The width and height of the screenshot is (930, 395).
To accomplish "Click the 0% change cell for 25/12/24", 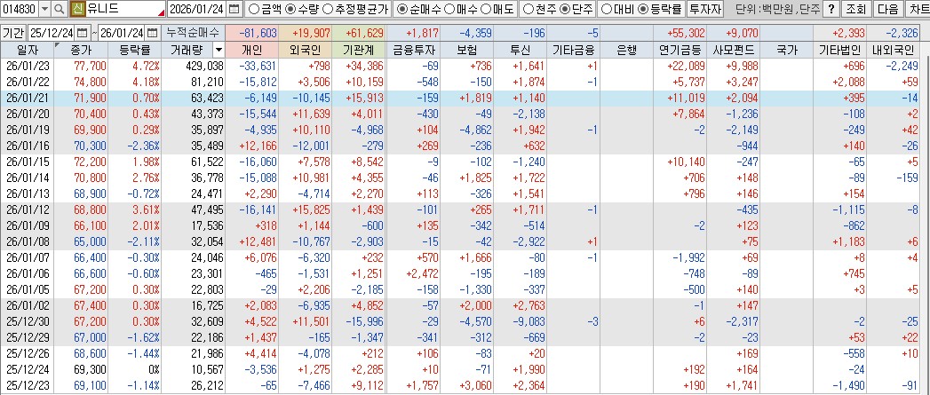I will click(x=135, y=369).
